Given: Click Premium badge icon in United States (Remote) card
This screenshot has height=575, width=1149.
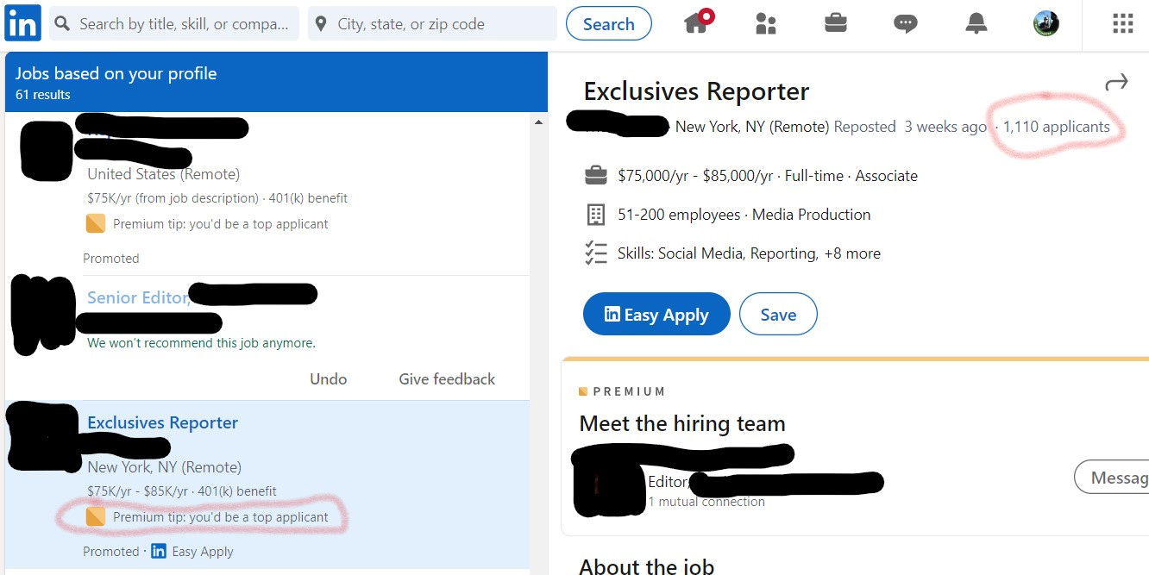Looking at the screenshot, I should click(96, 224).
